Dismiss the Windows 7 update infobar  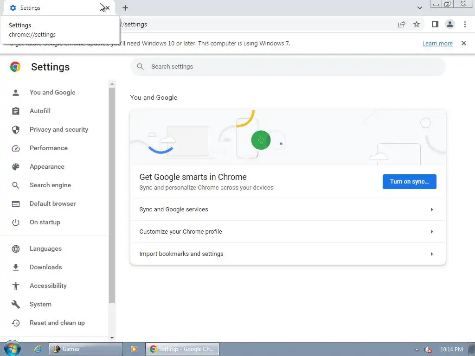464,43
